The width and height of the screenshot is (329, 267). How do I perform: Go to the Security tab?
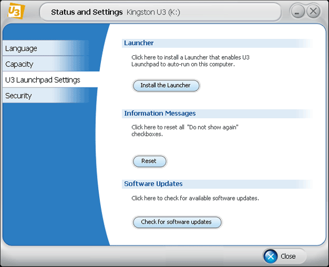[x=46, y=95]
